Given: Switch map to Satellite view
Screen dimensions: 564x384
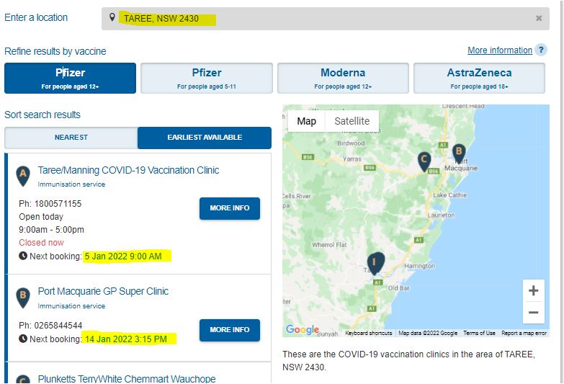Looking at the screenshot, I should [352, 121].
